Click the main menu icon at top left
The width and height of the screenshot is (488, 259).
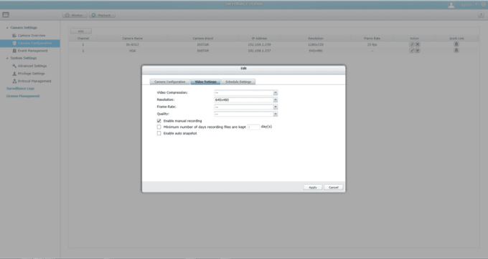[6, 14]
